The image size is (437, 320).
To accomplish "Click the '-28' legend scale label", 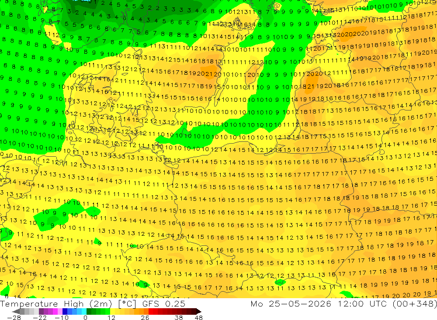I will (x=14, y=317).
